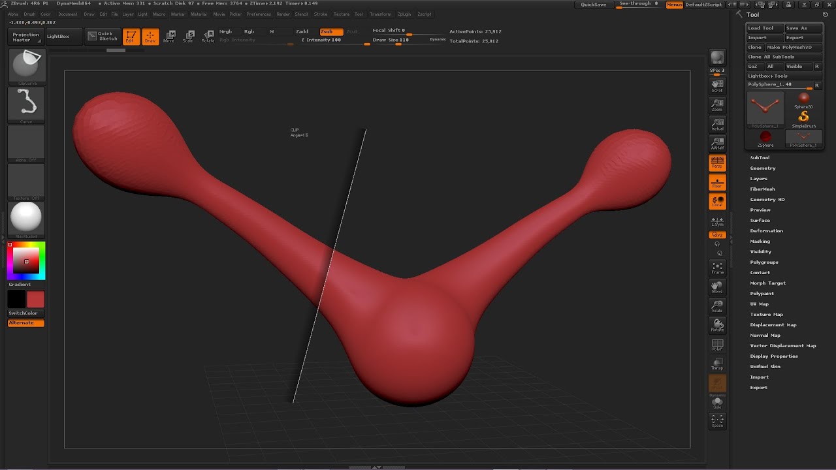The height and width of the screenshot is (470, 836).
Task: Click the Xpose icon
Action: click(717, 421)
